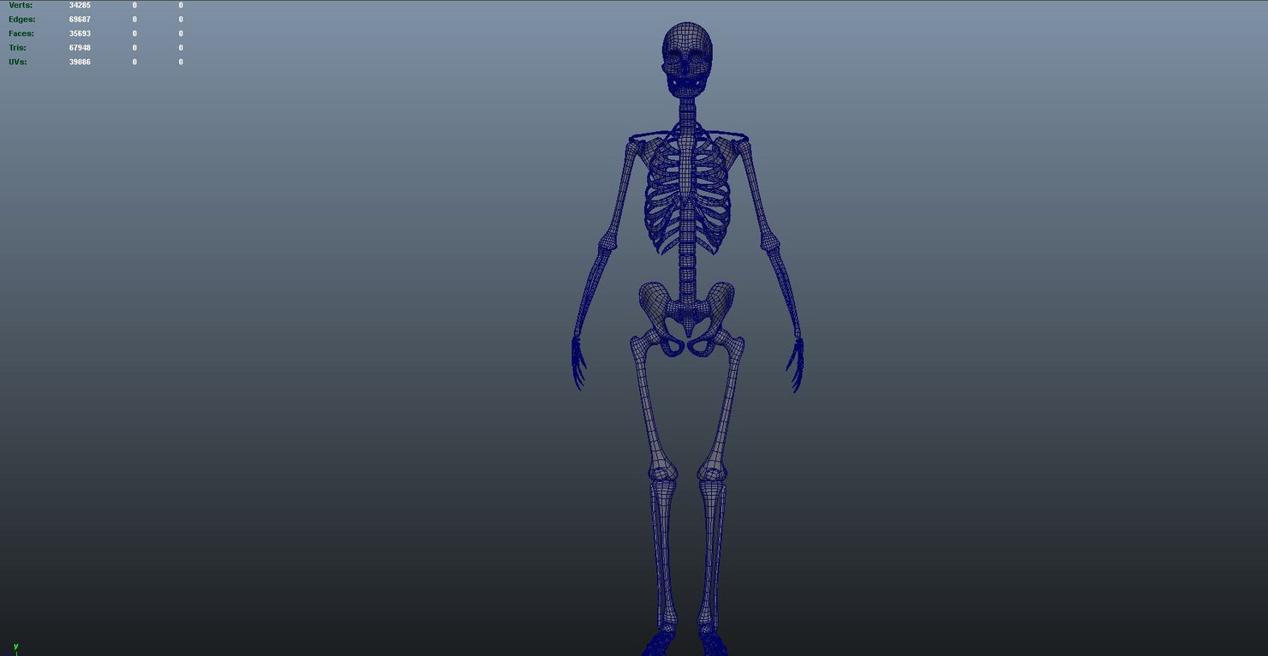Screen dimensions: 1268x656
Task: Click the Edges label in the HUD
Action: click(x=21, y=19)
